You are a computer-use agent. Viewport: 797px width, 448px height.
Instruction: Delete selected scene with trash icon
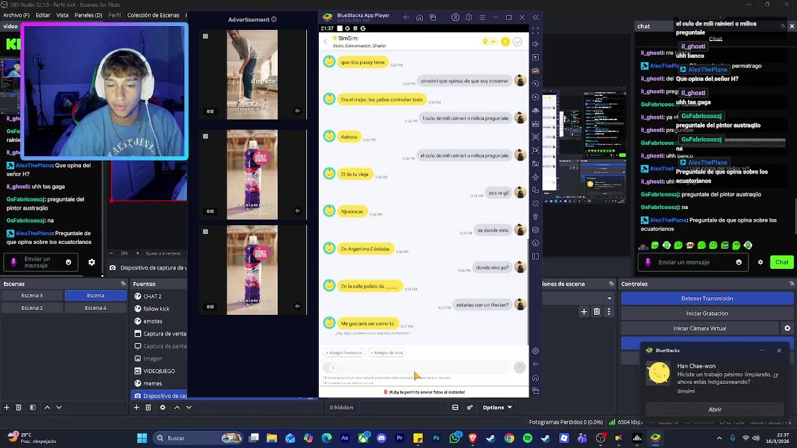pos(18,408)
